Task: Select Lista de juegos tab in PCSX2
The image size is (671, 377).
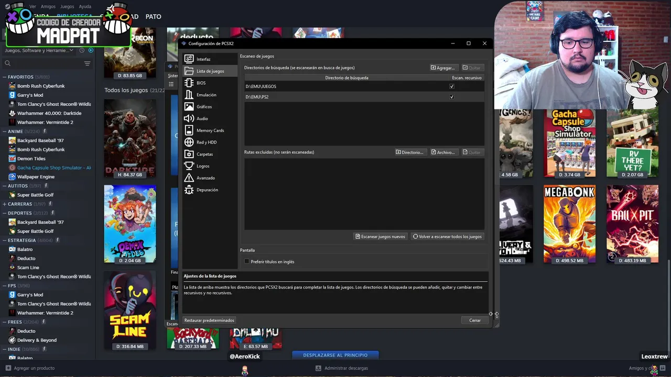Action: (210, 71)
